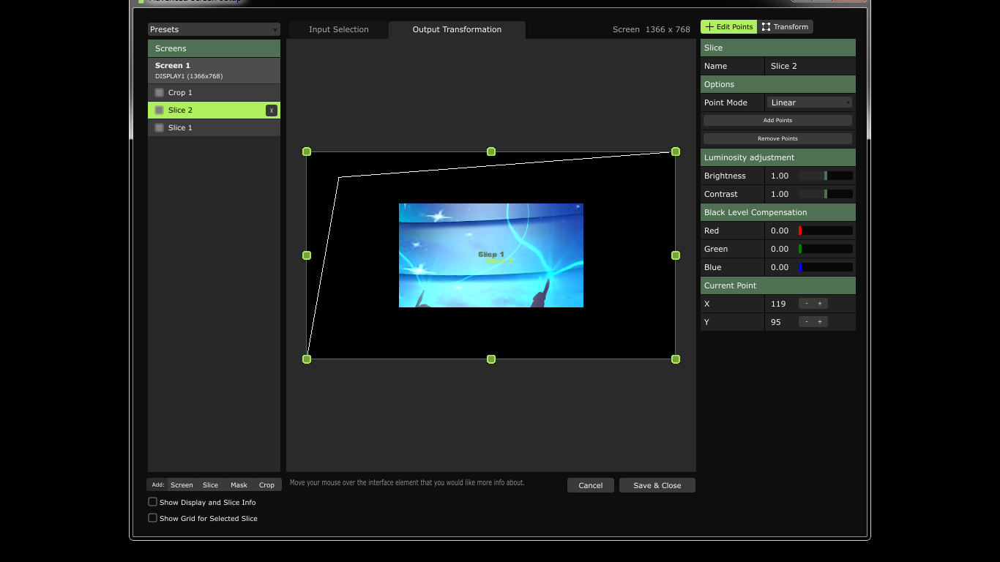This screenshot has width=1000, height=562.
Task: Switch to Transform mode
Action: 785,27
